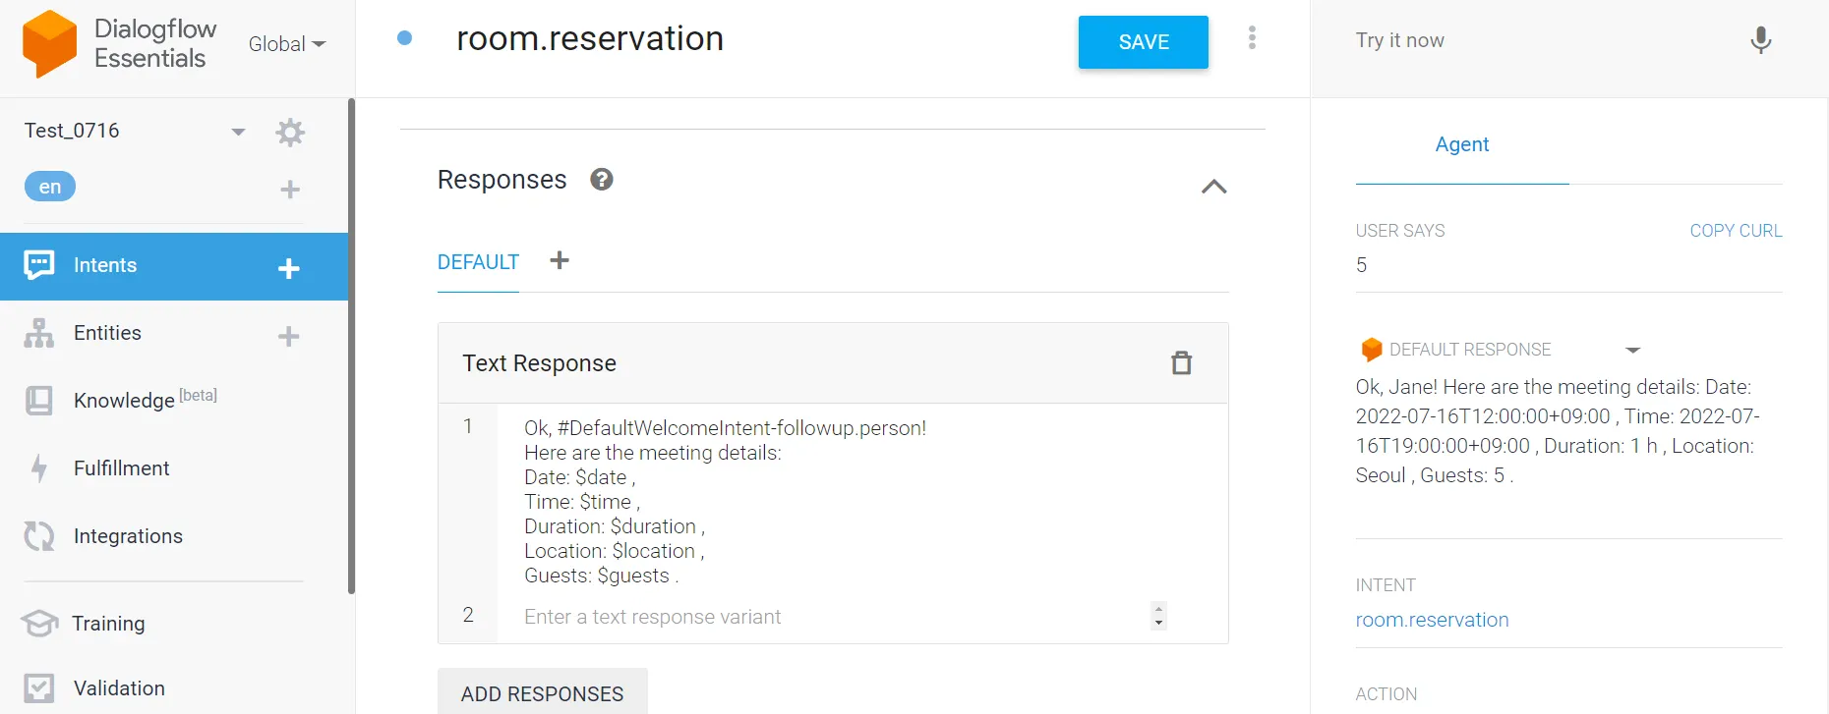The image size is (1829, 714).
Task: Delete the Text Response with trash icon
Action: click(x=1181, y=363)
